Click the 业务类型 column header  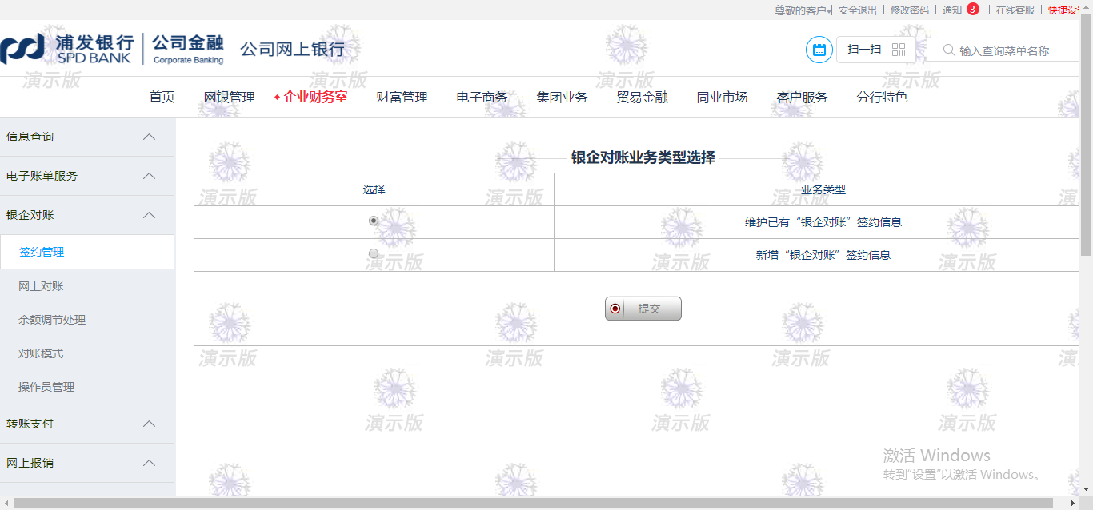tap(823, 190)
